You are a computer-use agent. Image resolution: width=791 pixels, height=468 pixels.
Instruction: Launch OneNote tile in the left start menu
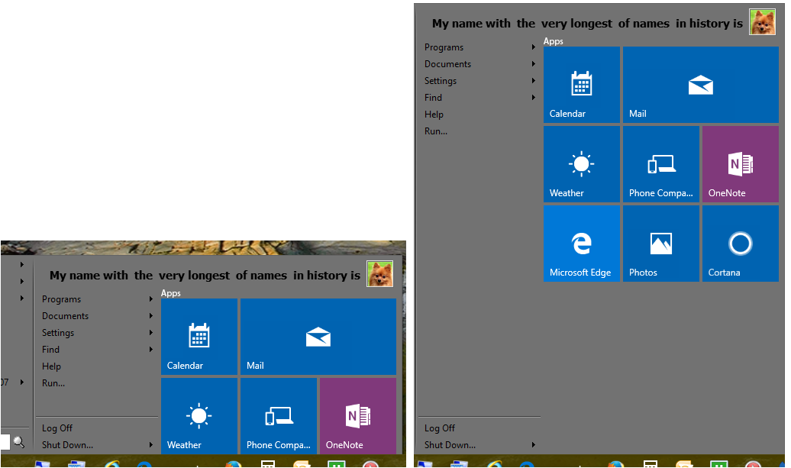357,416
